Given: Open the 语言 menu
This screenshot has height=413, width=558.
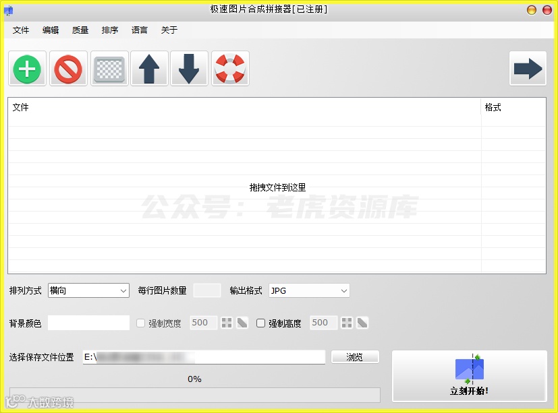Looking at the screenshot, I should [x=139, y=30].
